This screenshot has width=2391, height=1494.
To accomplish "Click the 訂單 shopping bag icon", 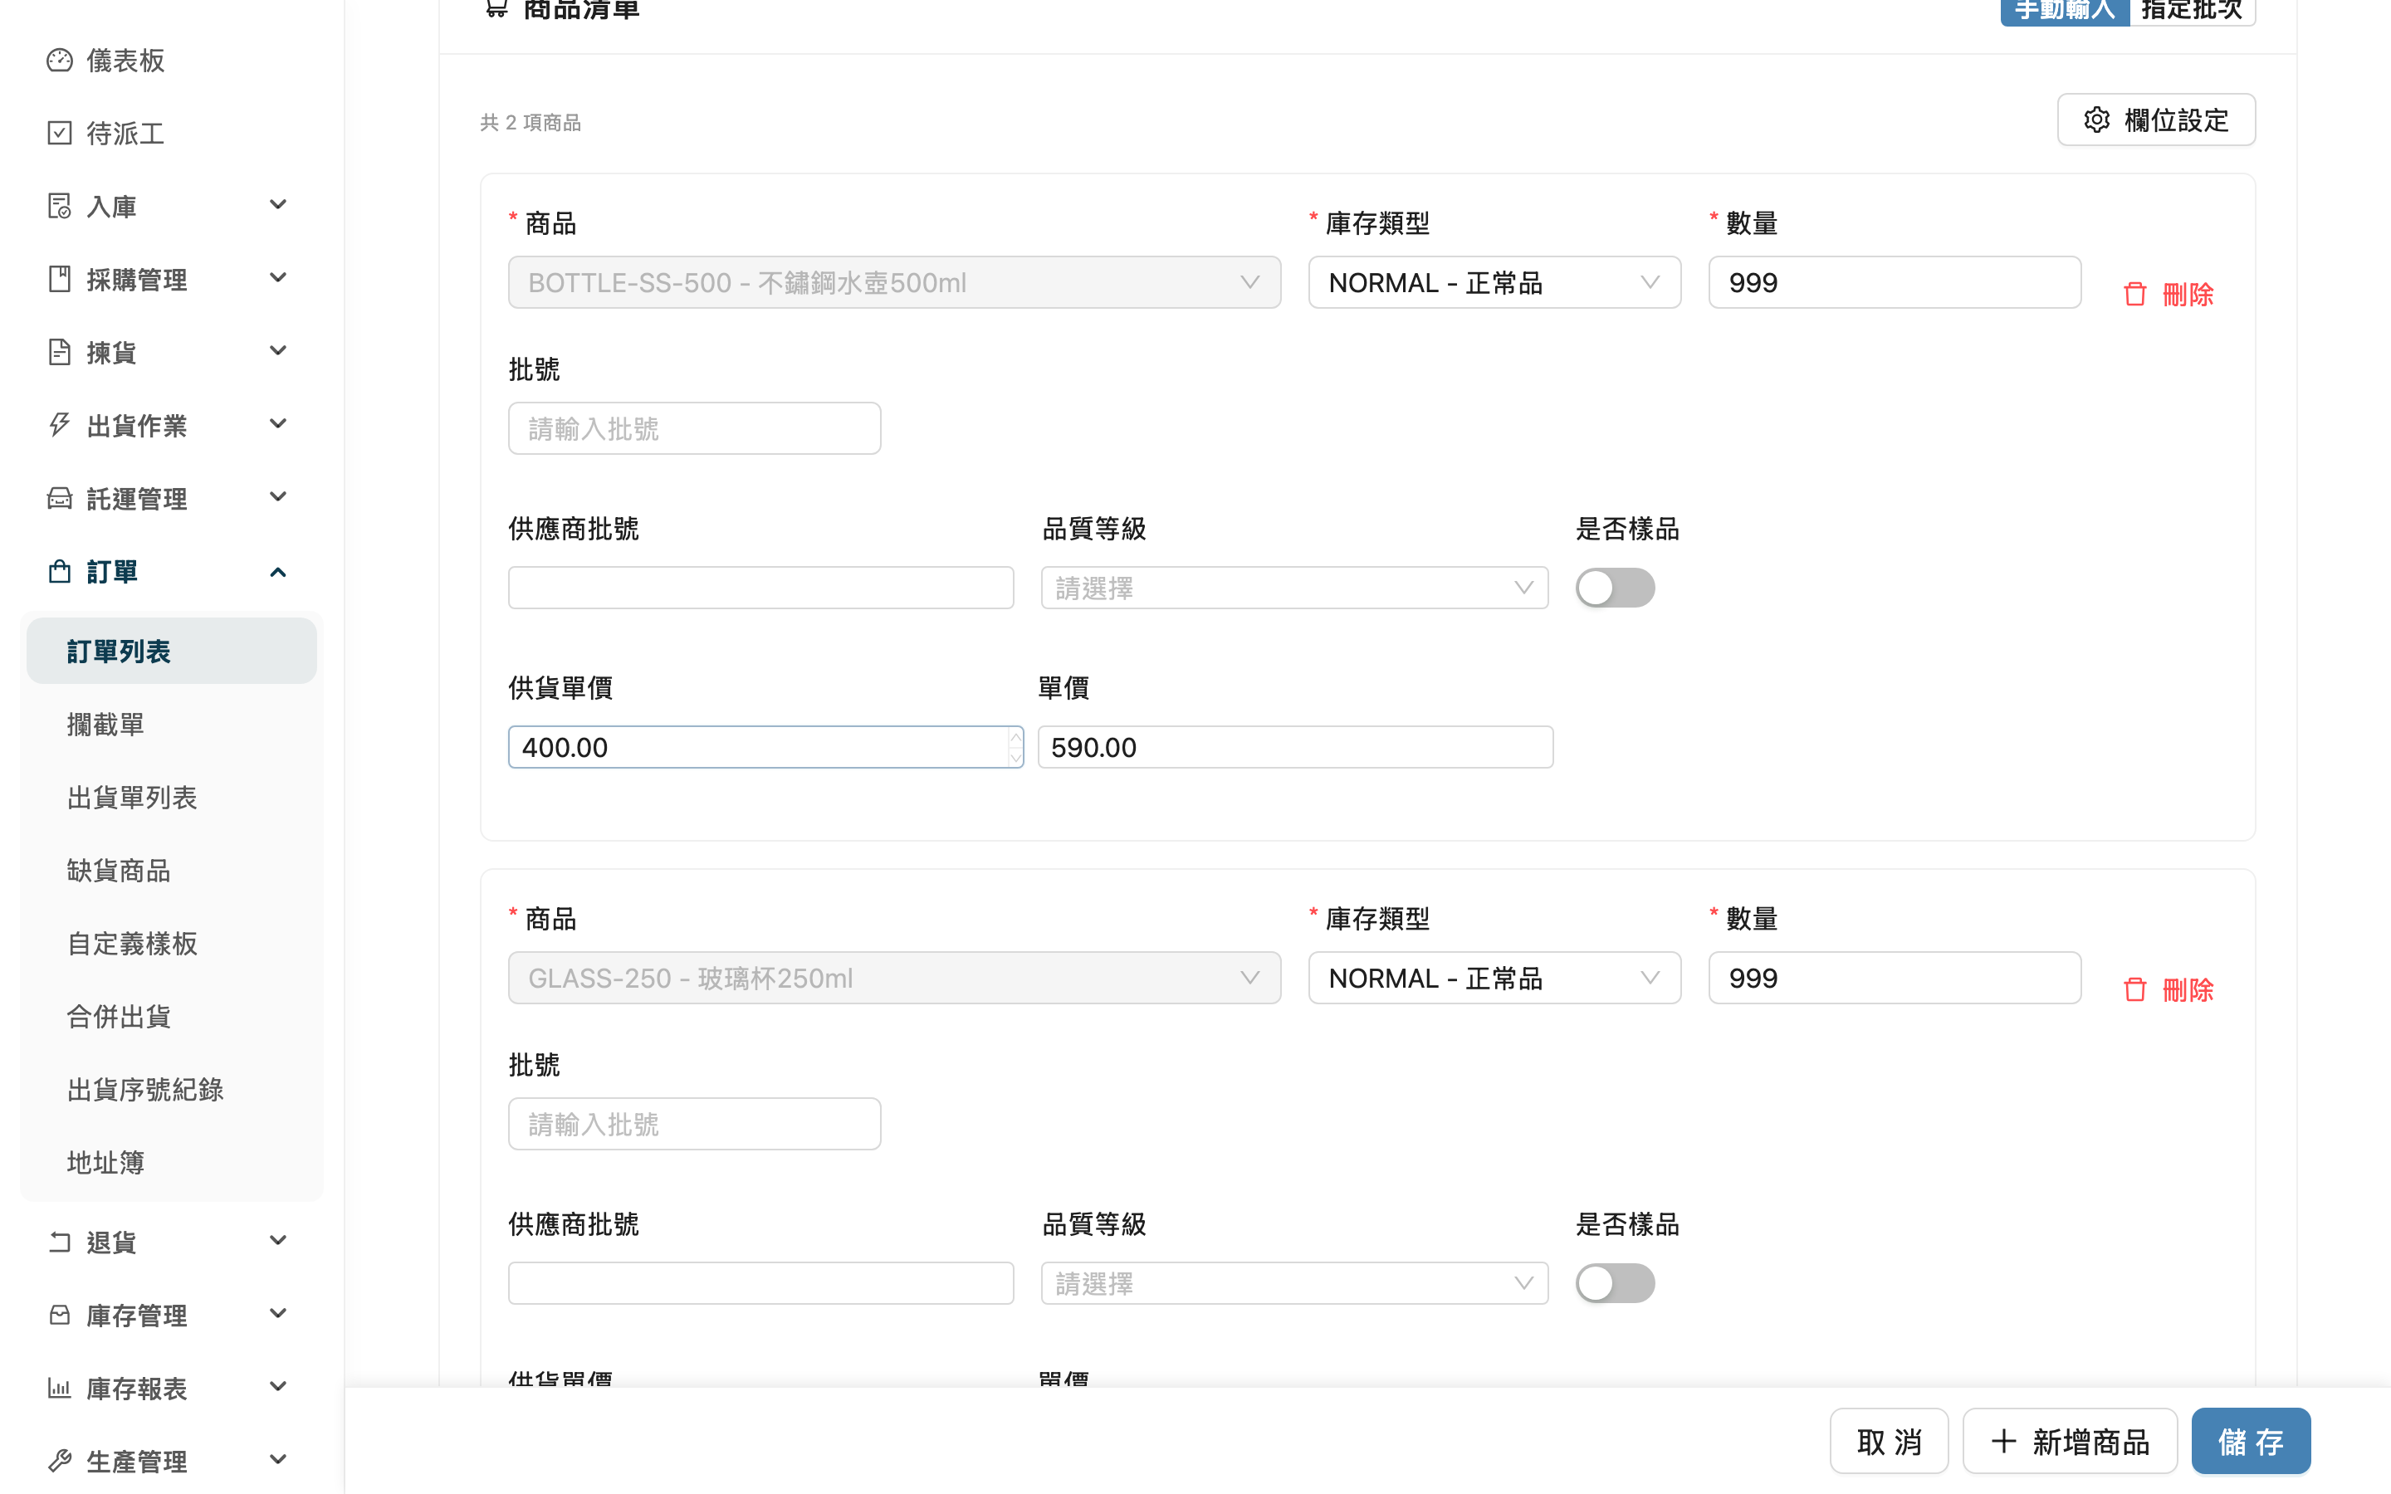I will point(59,572).
